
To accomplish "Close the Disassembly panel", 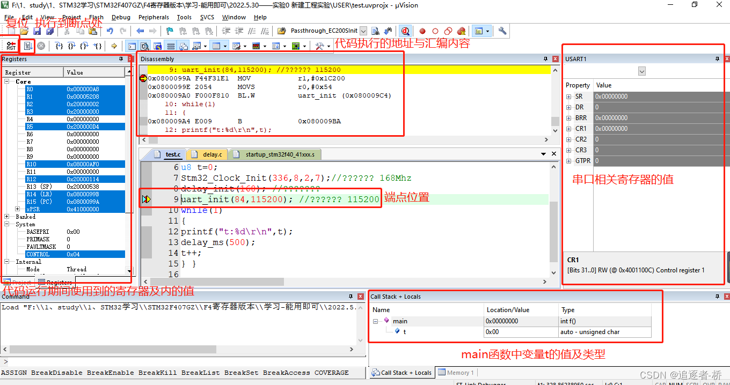I will (554, 59).
